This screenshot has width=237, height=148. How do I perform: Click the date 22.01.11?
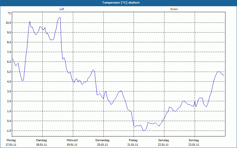[163, 145]
